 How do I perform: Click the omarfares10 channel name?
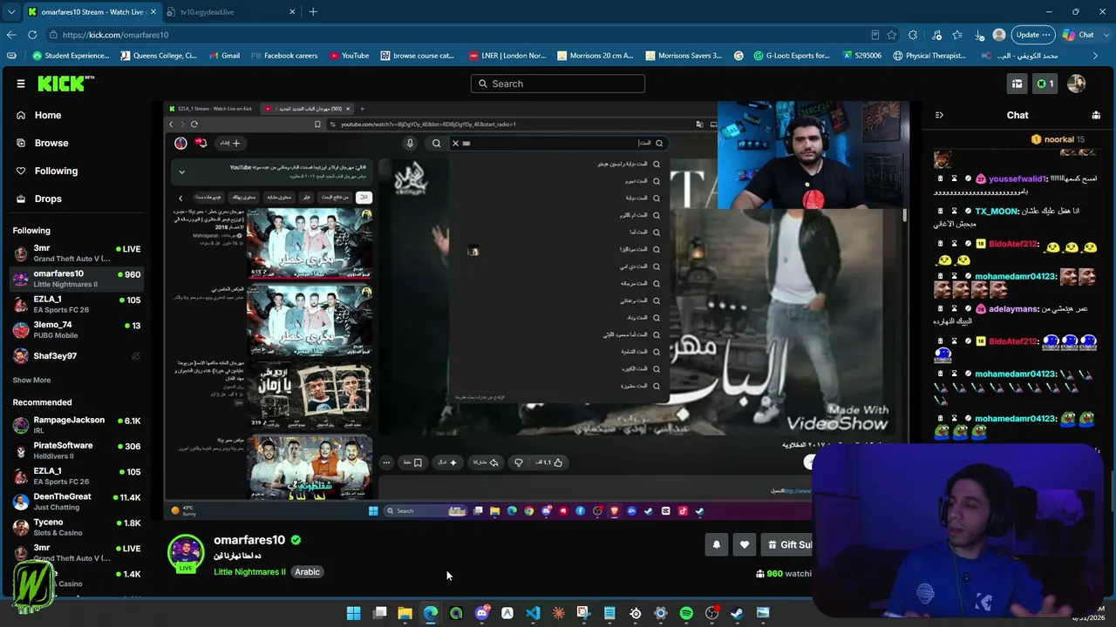coord(249,540)
